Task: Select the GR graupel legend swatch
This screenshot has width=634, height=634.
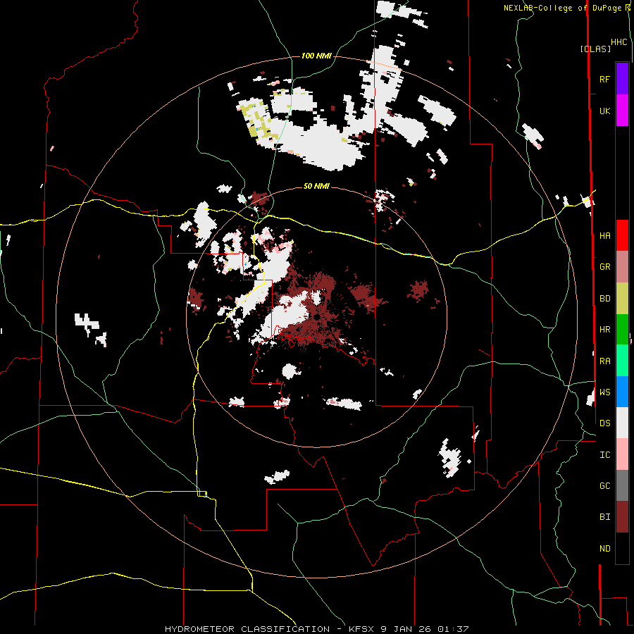Action: point(622,267)
